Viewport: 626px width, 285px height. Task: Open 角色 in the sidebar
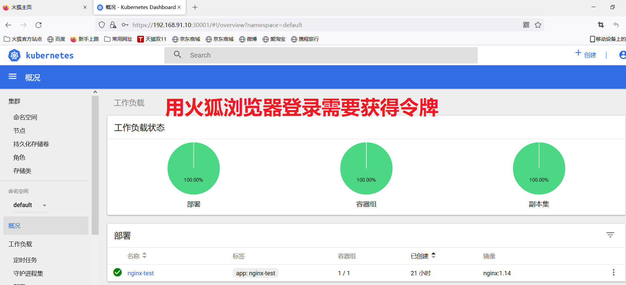(x=19, y=158)
